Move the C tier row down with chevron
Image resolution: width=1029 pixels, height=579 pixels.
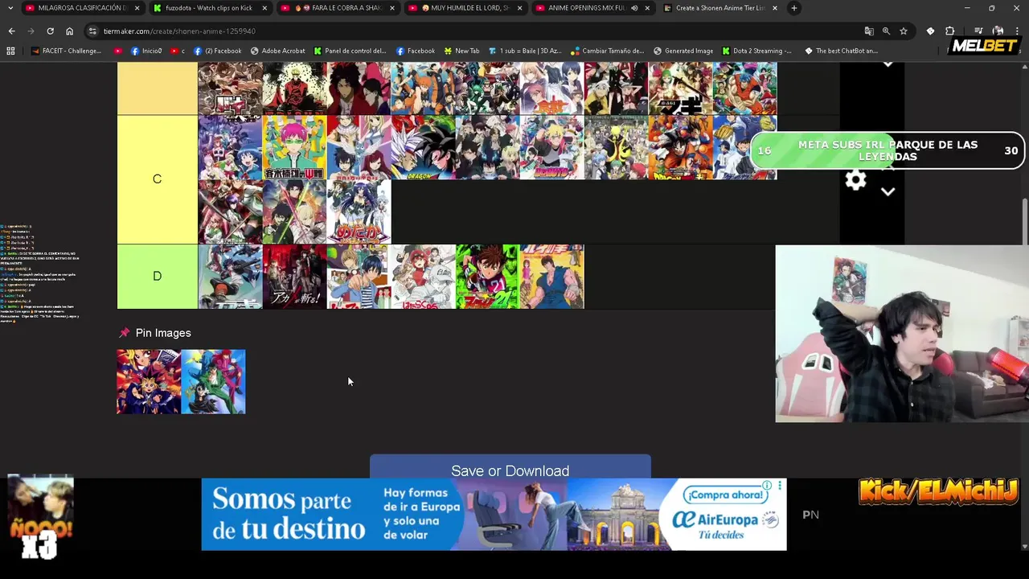(x=888, y=191)
